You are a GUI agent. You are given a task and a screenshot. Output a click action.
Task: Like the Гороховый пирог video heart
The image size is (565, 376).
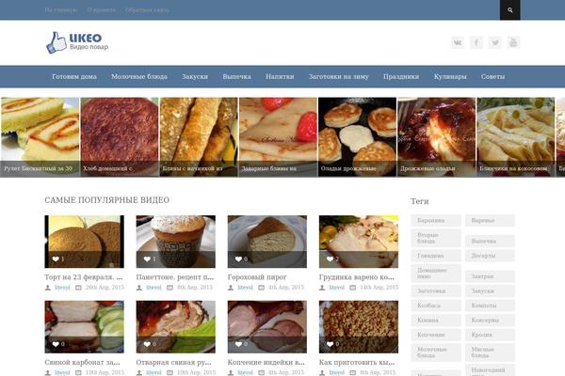coord(238,259)
